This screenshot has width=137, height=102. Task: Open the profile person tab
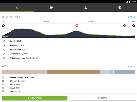pos(86,7)
